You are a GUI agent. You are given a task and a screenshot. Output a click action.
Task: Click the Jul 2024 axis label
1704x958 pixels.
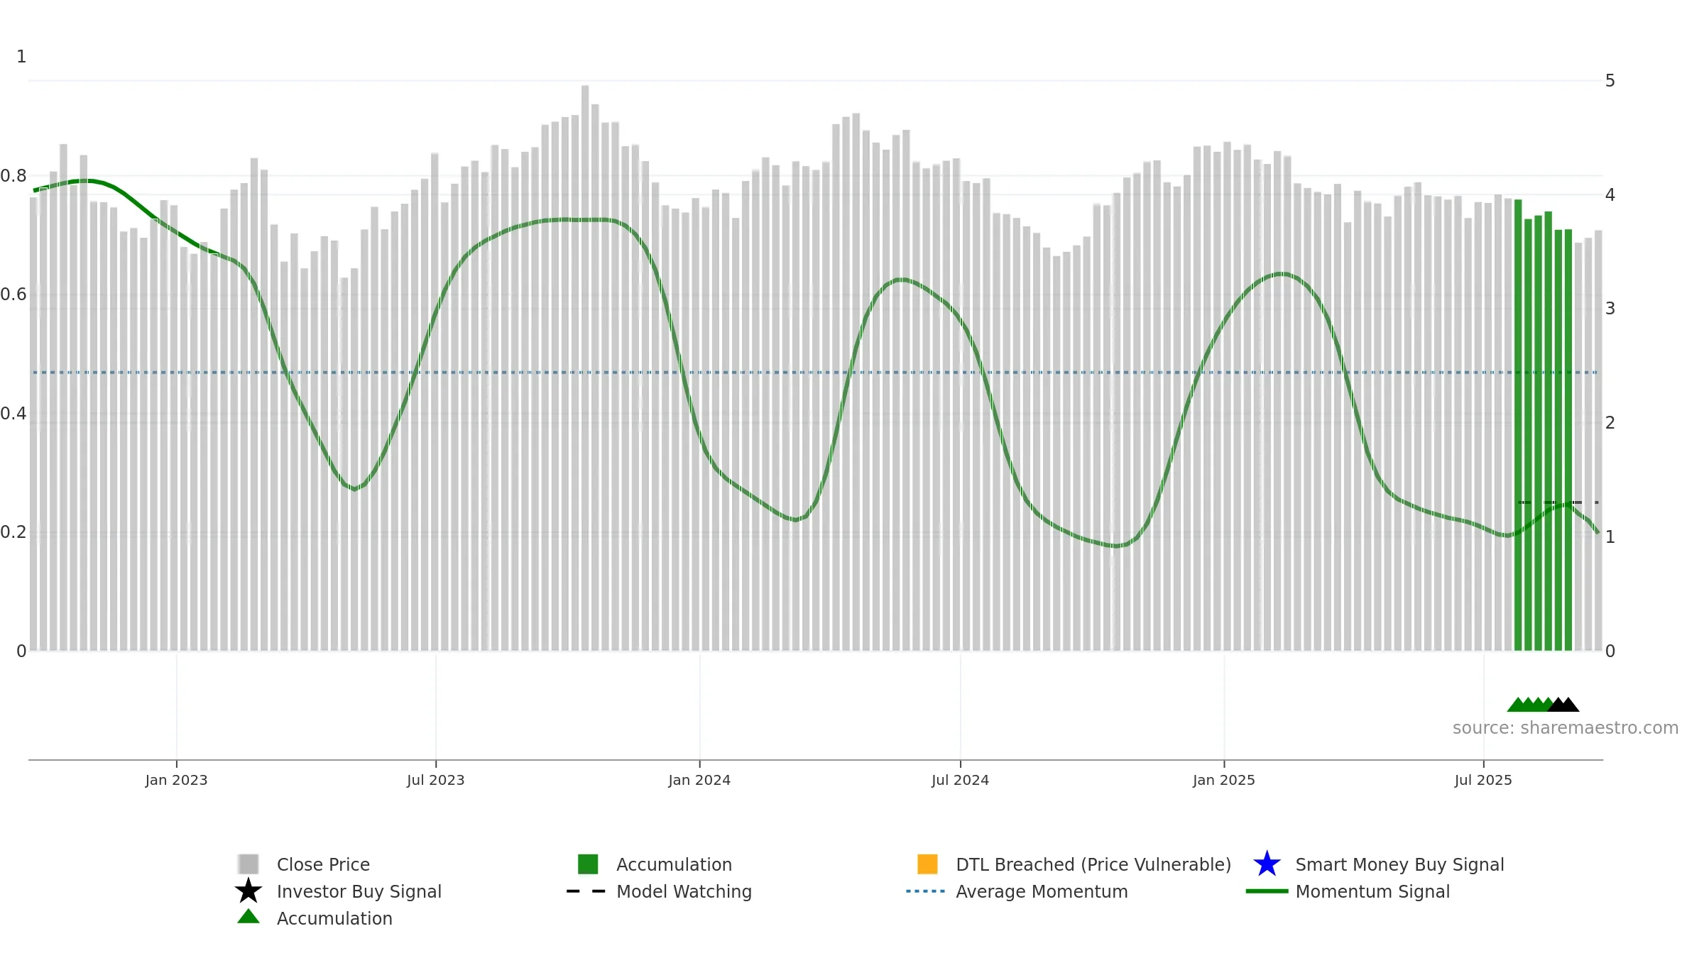(x=960, y=781)
